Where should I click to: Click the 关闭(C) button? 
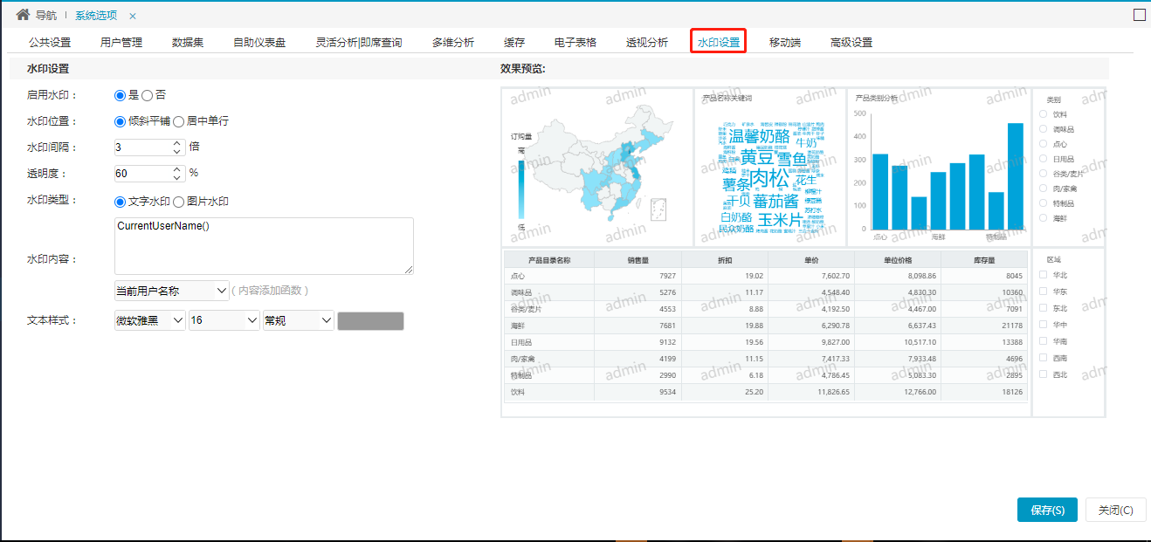[1116, 511]
